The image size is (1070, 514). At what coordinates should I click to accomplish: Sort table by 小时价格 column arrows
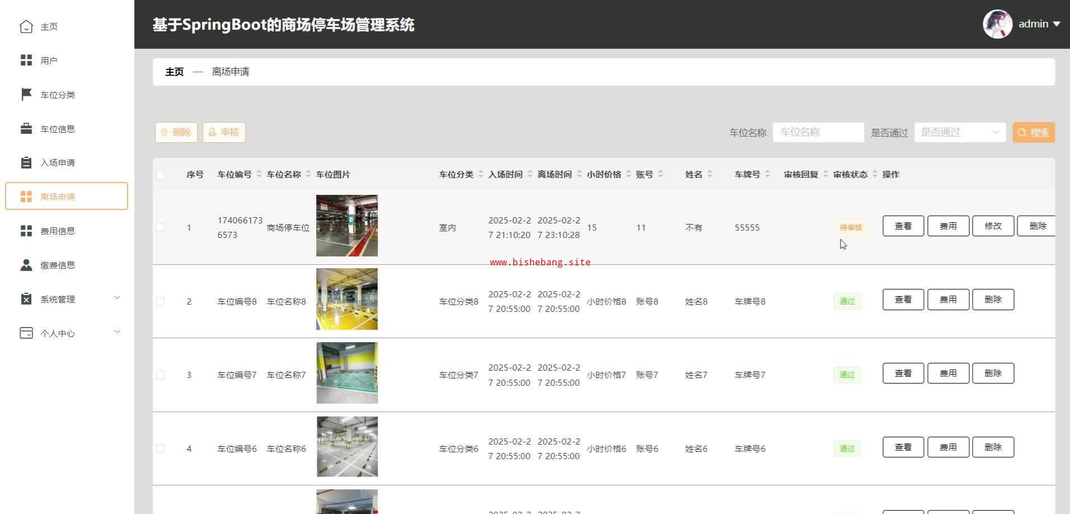click(628, 175)
